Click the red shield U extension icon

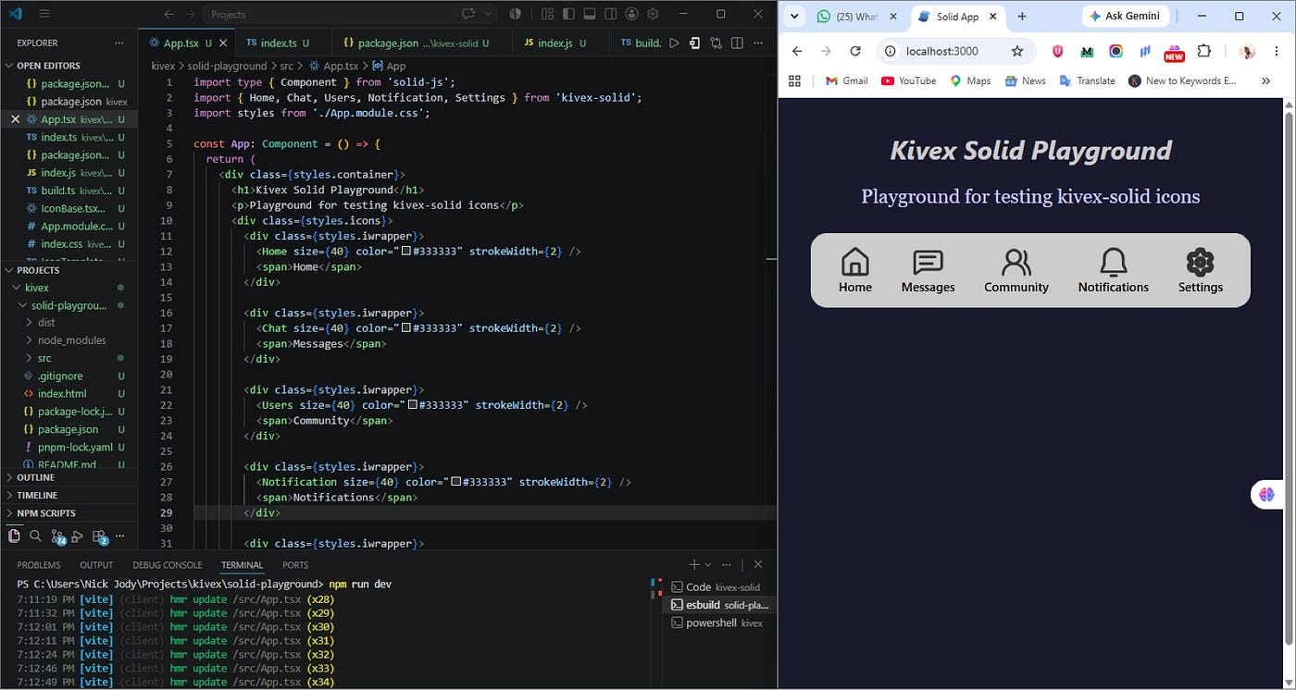pos(1058,52)
